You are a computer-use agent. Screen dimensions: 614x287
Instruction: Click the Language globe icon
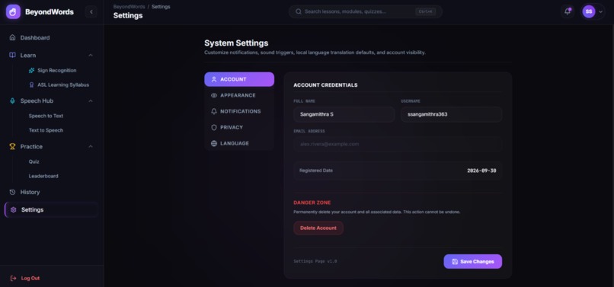(x=214, y=144)
